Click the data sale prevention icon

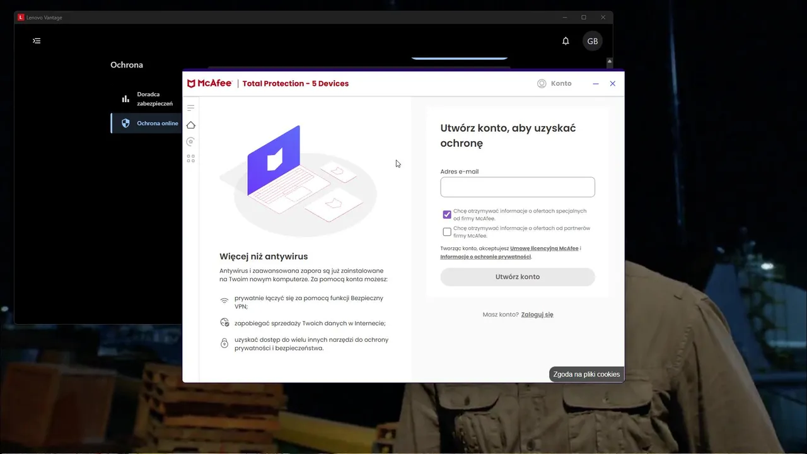(x=224, y=322)
